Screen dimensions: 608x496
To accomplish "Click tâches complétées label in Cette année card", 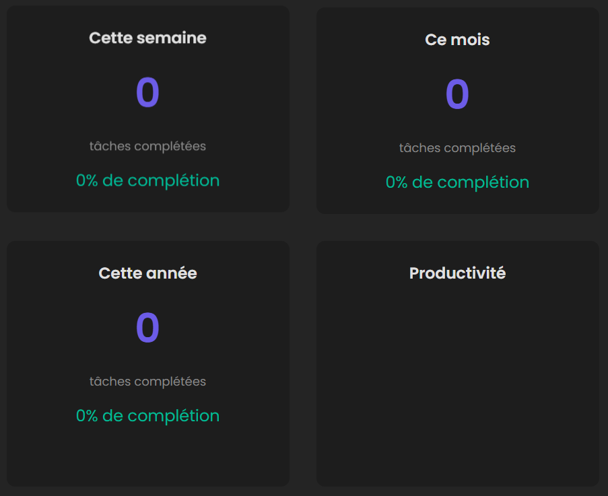I will click(147, 381).
